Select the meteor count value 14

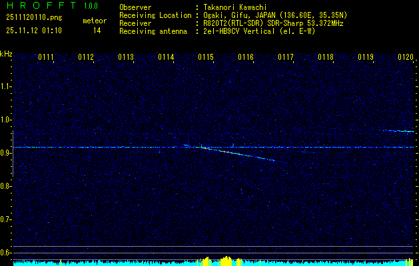point(97,31)
